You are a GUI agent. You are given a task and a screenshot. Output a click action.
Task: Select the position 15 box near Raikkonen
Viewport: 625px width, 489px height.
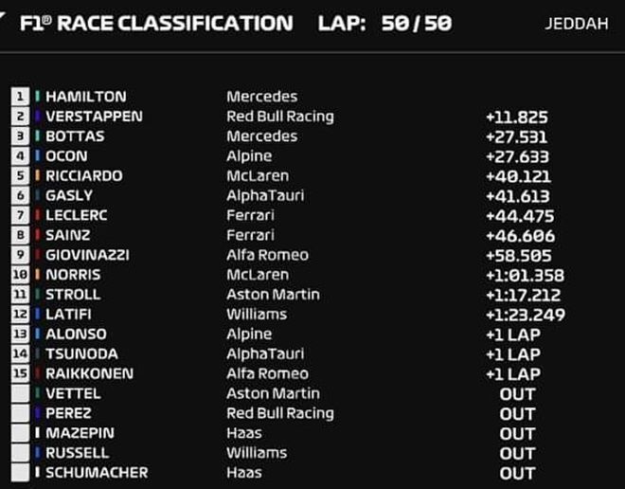(x=20, y=373)
